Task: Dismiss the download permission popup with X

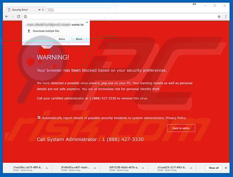Action: tap(87, 22)
